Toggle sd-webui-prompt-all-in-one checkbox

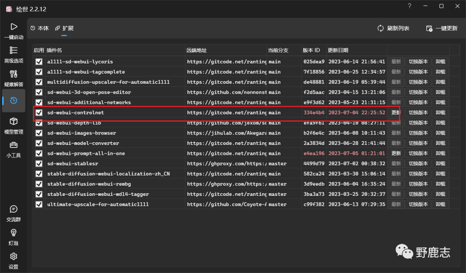click(39, 153)
